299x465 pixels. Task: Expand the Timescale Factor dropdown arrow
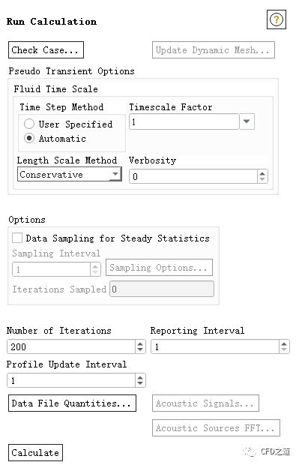[x=247, y=121]
